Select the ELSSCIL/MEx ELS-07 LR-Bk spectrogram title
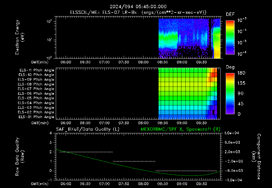 click(x=138, y=12)
